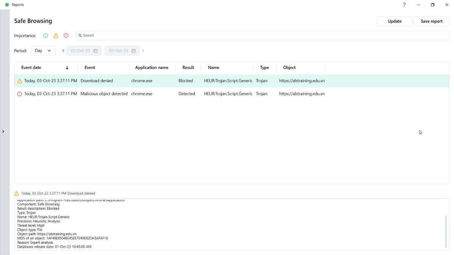Image resolution: width=454 pixels, height=255 pixels.
Task: Click the Search field in reports
Action: 262,36
